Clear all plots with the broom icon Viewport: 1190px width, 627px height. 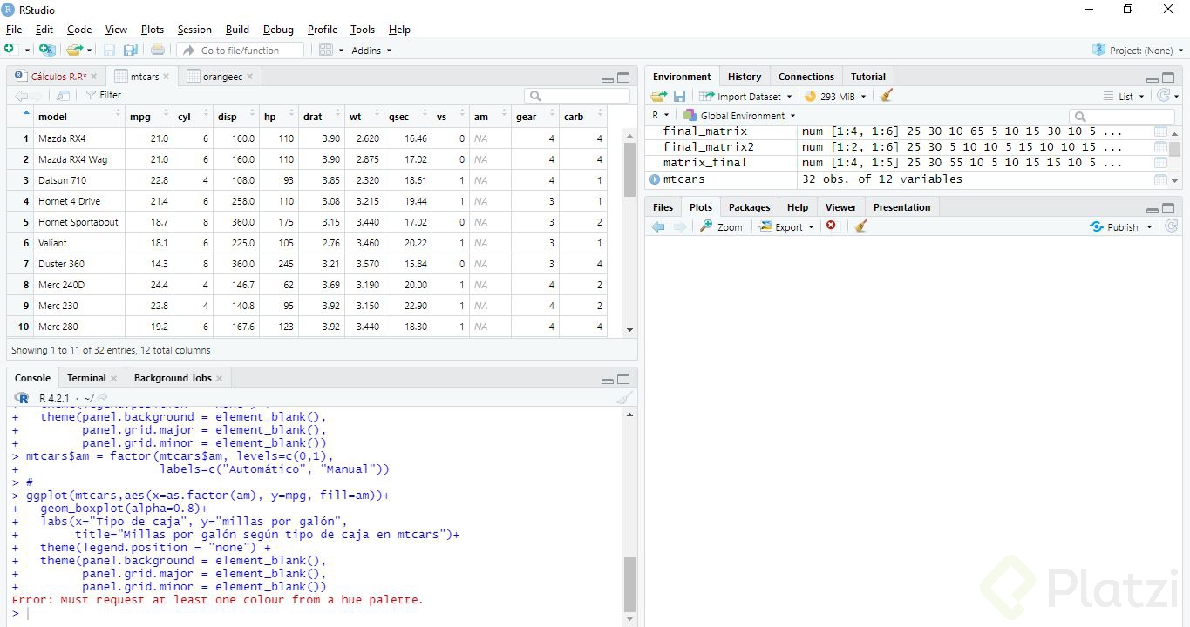pos(861,226)
